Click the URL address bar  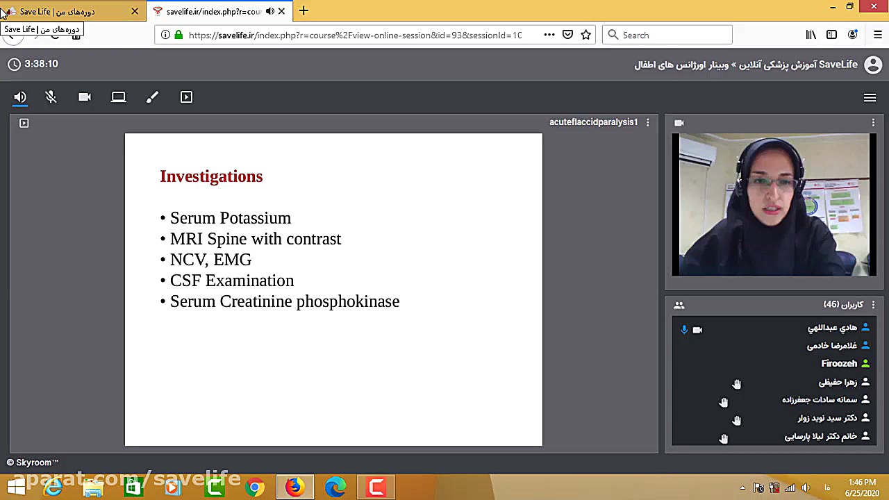pos(355,35)
